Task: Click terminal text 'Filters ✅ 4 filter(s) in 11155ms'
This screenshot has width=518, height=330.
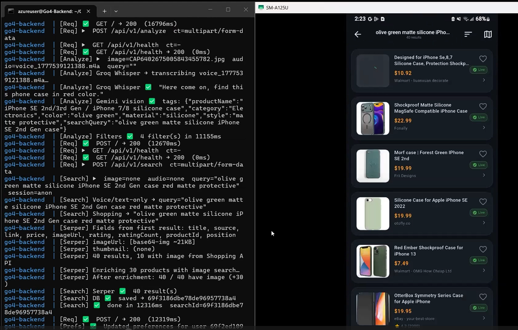Action: coord(159,136)
